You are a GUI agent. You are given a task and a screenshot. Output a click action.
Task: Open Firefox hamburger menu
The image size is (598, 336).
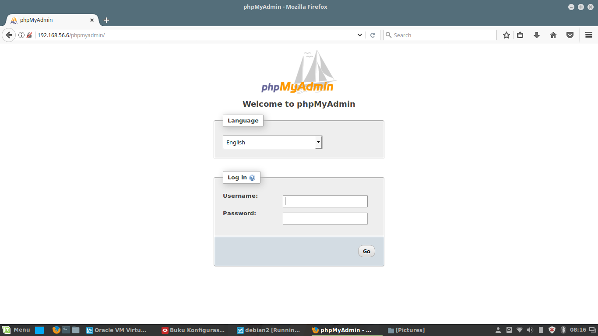point(589,35)
